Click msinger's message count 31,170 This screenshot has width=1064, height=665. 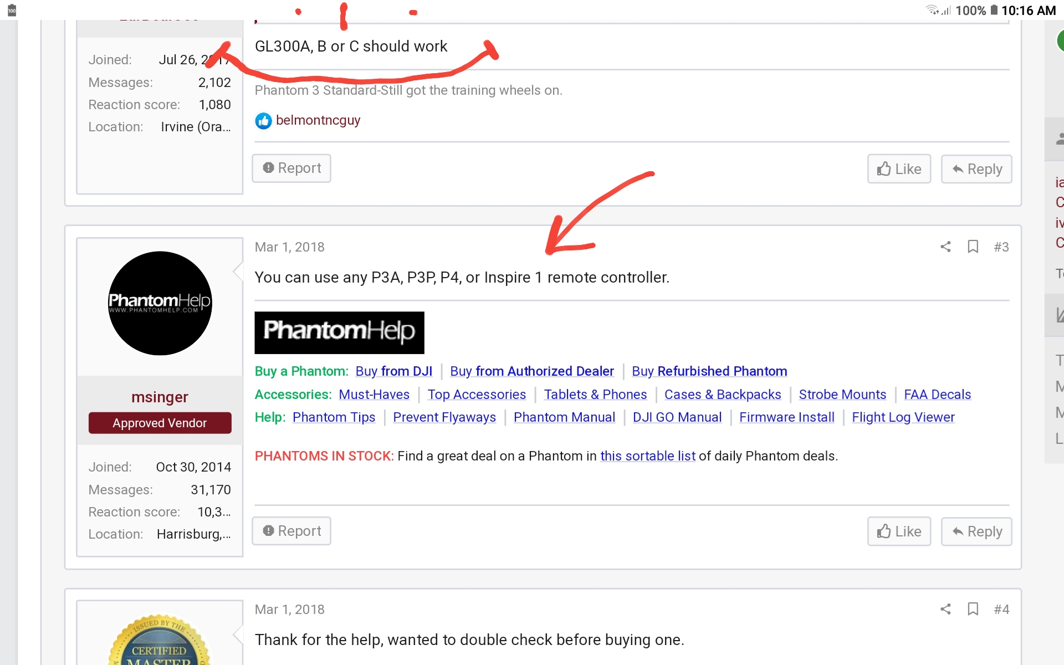[211, 490]
